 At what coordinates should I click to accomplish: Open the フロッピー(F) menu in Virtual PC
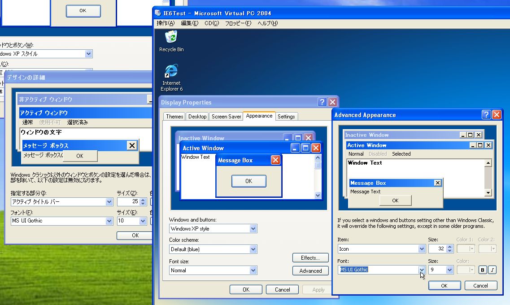click(238, 23)
